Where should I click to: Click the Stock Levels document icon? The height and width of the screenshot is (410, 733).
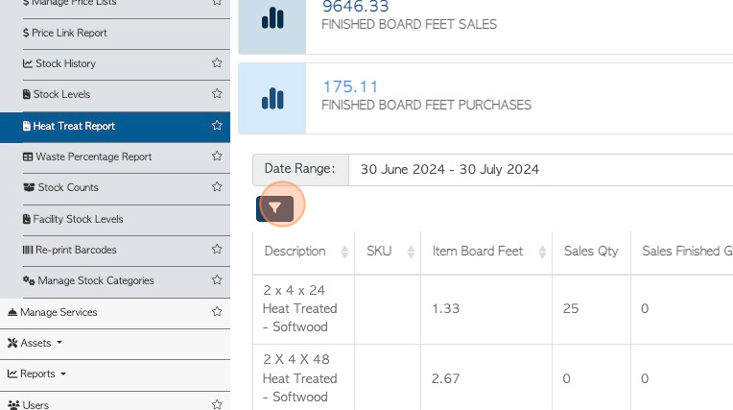(x=27, y=94)
